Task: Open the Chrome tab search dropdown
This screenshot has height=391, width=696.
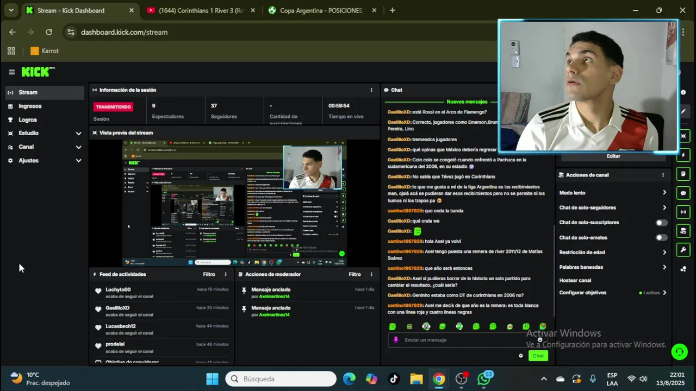Action: coord(11,10)
